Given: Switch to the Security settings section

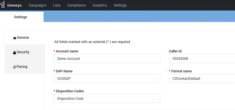Looking at the screenshot, I should [25, 52].
